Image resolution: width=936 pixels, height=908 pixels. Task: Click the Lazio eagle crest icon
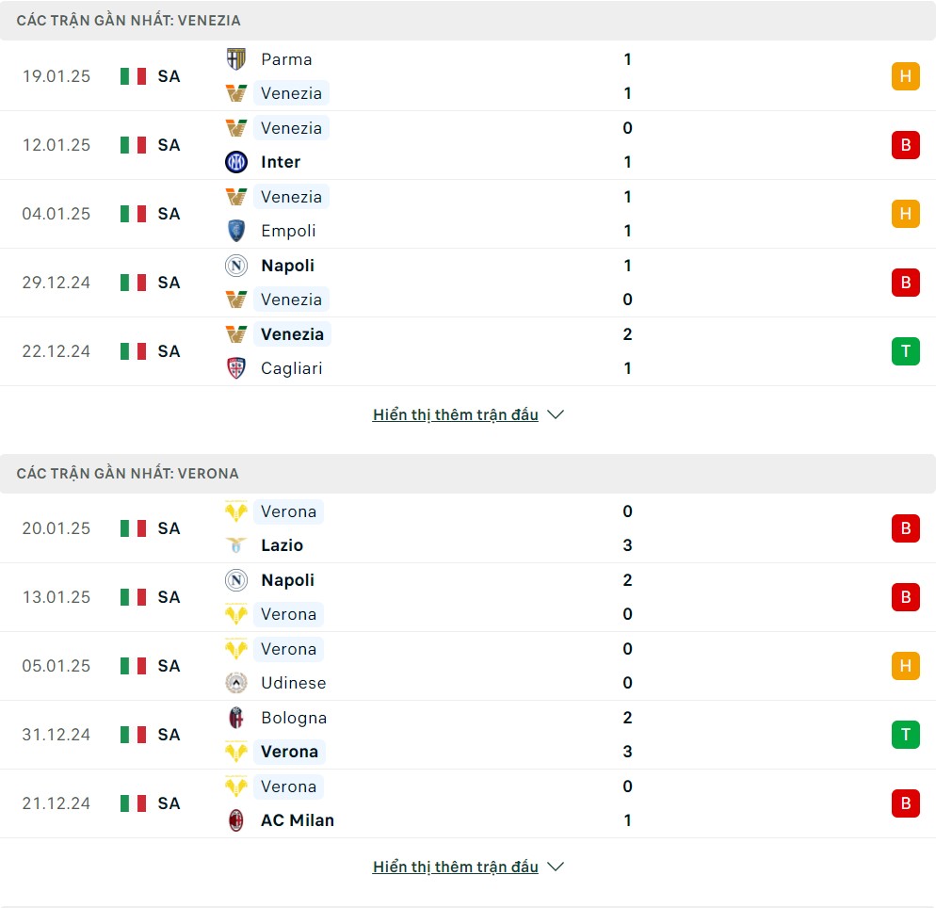click(235, 545)
